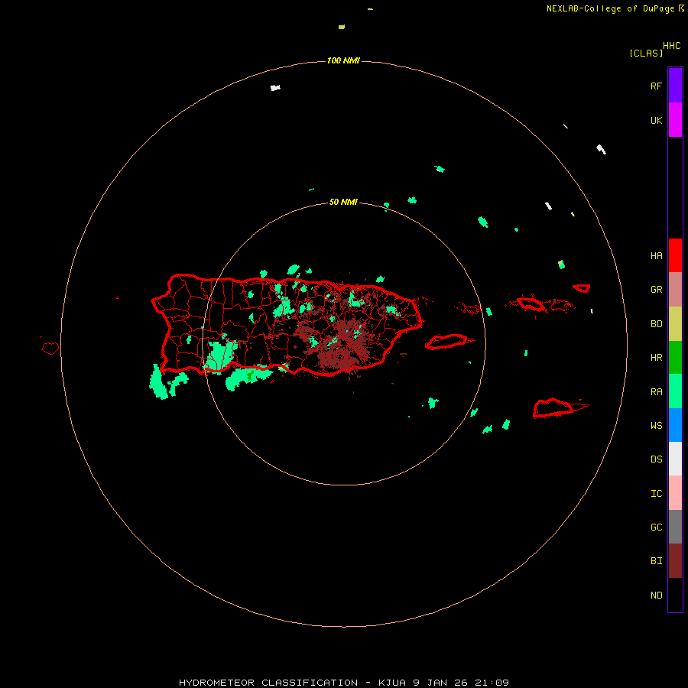Click the IC legend label
The image size is (688, 688).
pos(656,494)
